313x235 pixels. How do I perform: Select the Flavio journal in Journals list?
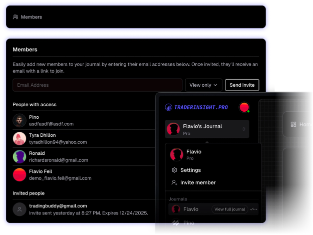[x=213, y=209]
